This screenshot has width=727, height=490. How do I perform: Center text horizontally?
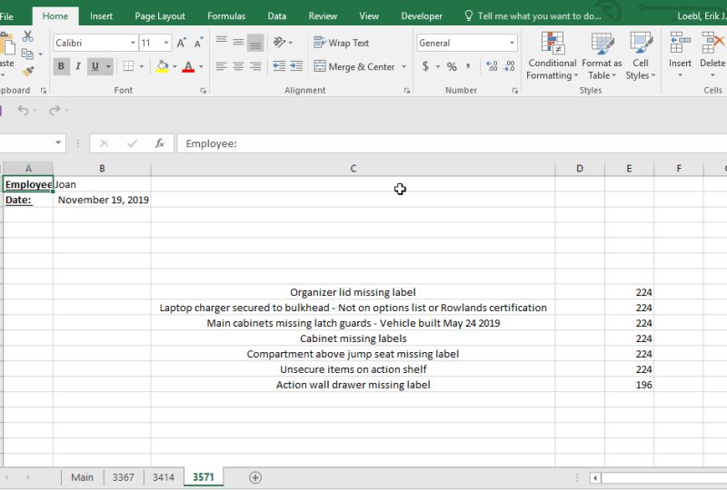[238, 66]
